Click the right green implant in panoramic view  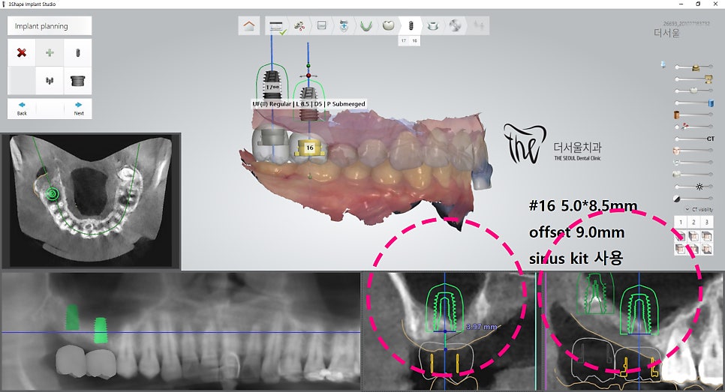point(101,330)
